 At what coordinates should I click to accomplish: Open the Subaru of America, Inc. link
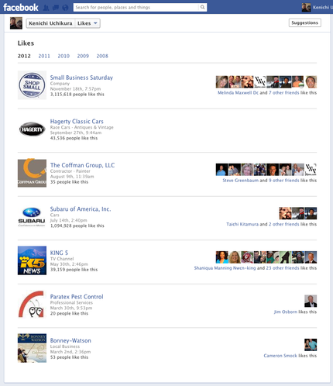click(x=81, y=209)
